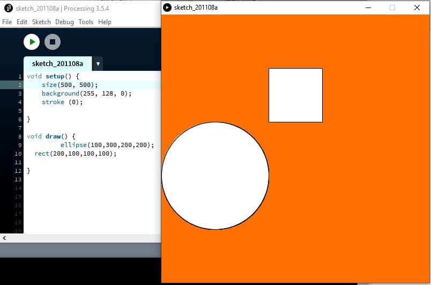
Task: Click the Processing logo icon in title bar
Action: 8,8
